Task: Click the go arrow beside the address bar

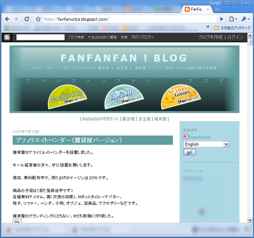Action: tap(222, 19)
